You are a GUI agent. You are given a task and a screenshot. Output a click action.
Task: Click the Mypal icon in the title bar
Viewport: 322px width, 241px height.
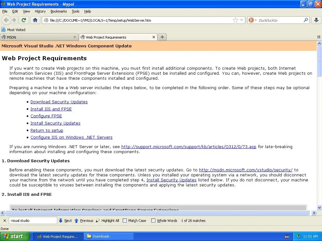(x=3, y=4)
